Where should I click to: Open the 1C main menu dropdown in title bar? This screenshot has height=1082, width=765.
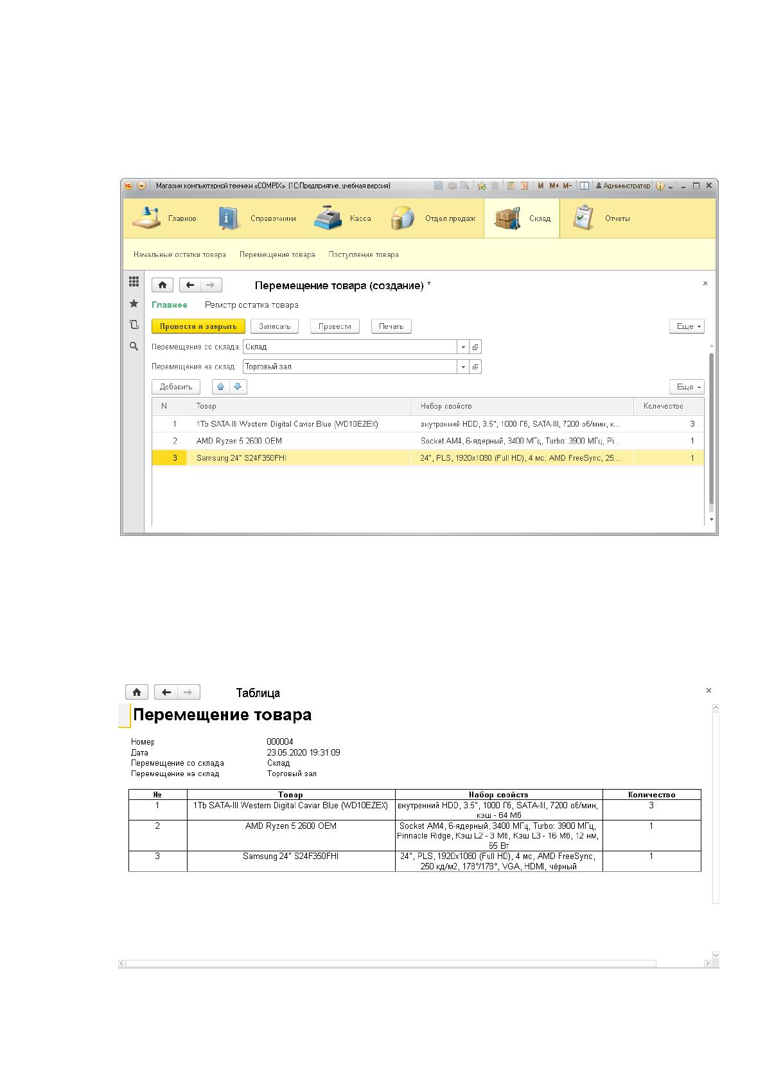142,186
